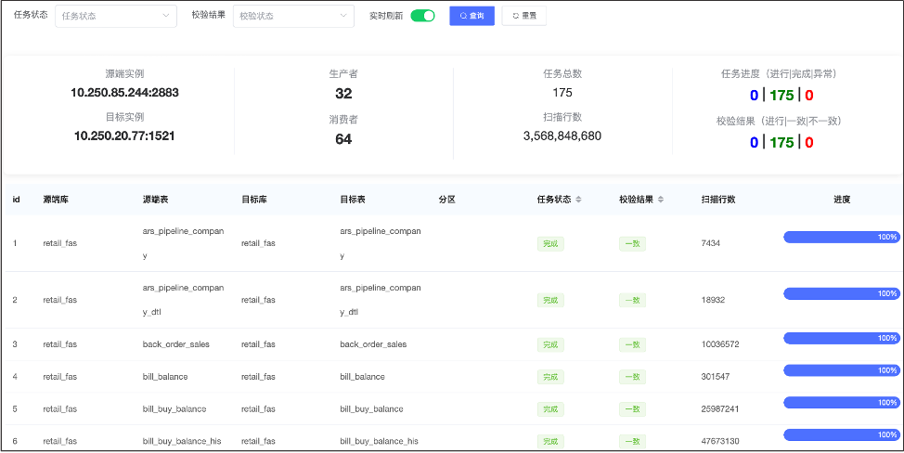Select bill_buy_balance_his in the 目标表 column

379,441
